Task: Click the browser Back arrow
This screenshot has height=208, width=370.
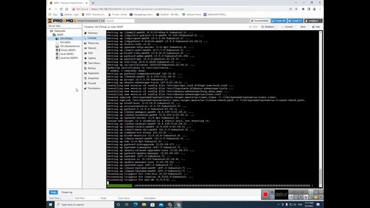Action: 50,9
